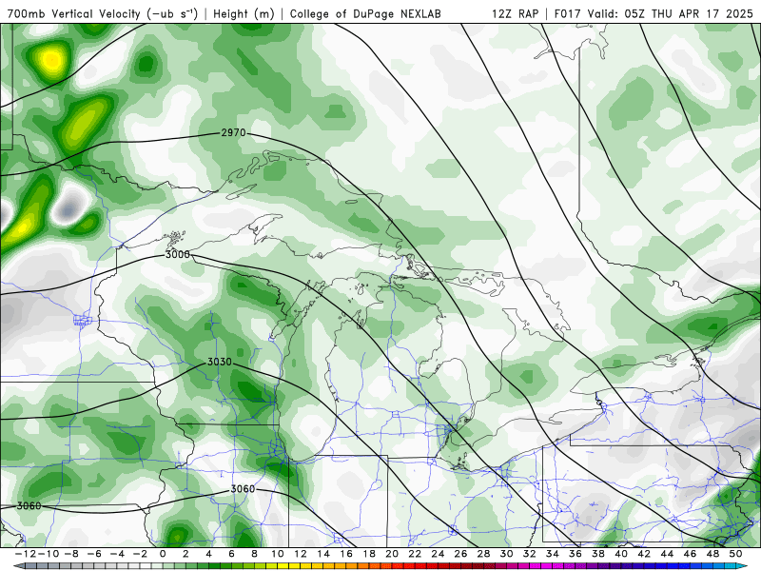
Task: Click the 24 colorbar value
Action: tap(438, 554)
